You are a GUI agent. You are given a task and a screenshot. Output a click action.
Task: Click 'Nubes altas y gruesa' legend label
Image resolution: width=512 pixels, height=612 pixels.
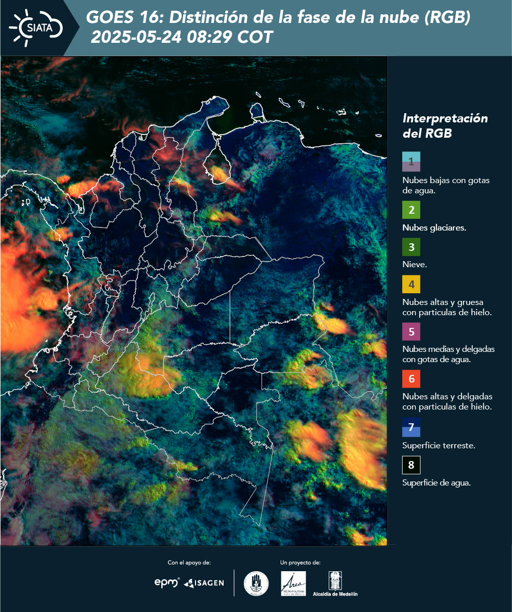pyautogui.click(x=447, y=307)
